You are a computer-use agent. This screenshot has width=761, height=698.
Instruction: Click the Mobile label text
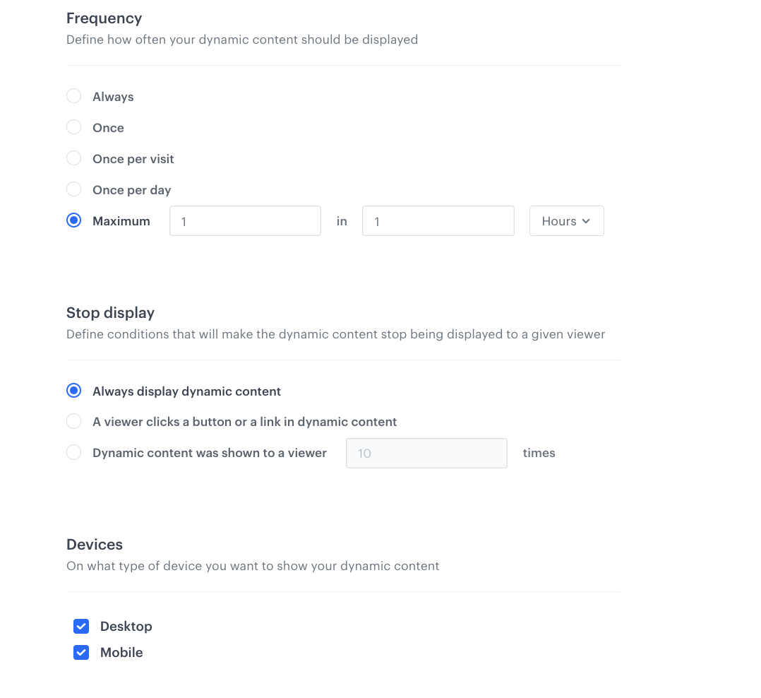click(121, 653)
